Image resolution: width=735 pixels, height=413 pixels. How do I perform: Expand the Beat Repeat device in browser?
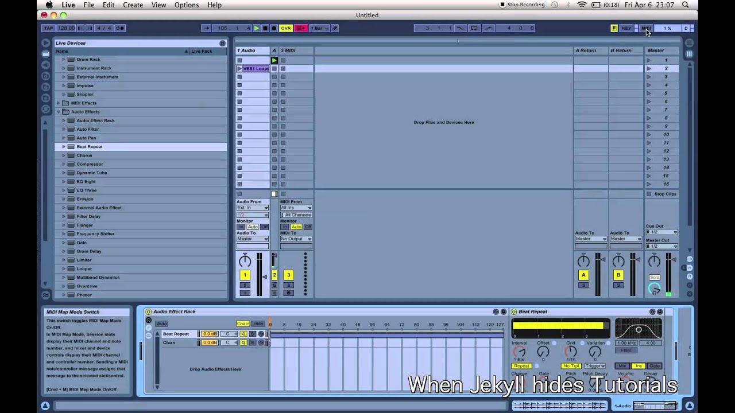pos(64,147)
